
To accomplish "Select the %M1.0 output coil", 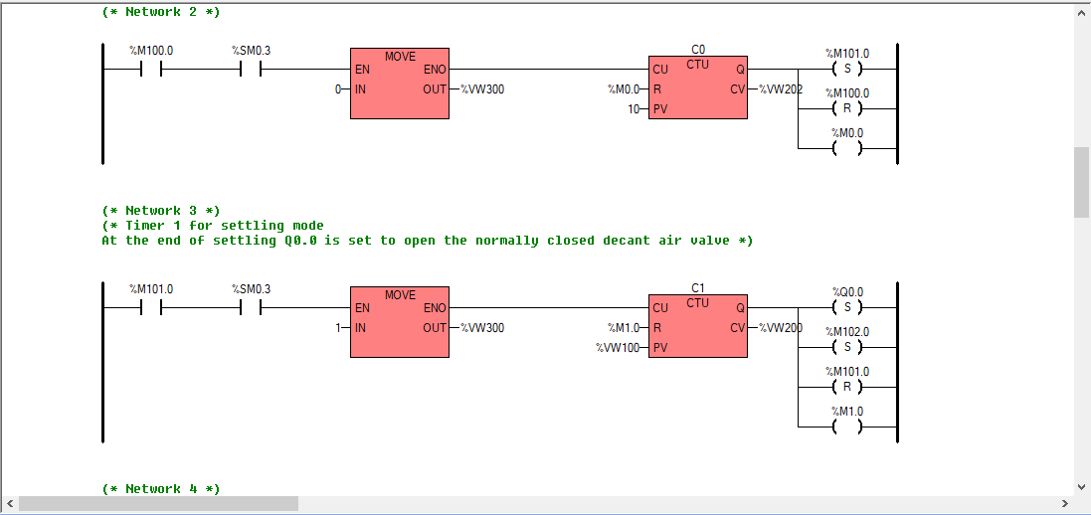I will point(846,428).
